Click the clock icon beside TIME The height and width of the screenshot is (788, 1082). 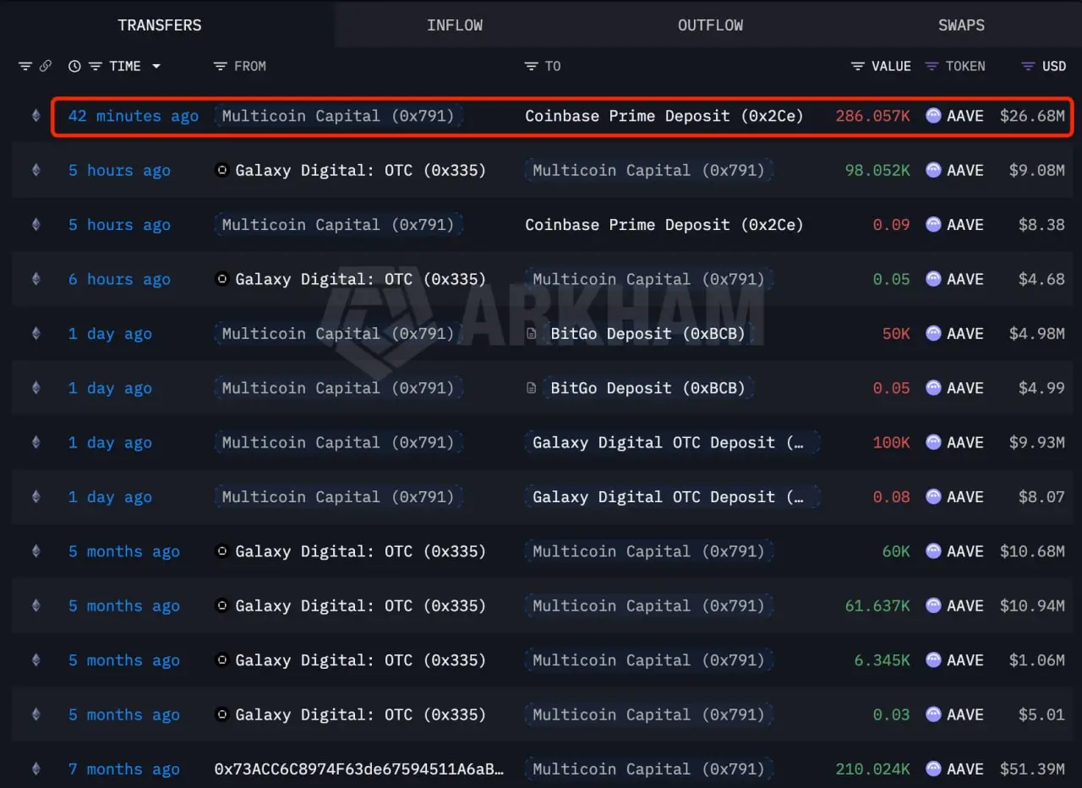pyautogui.click(x=74, y=66)
